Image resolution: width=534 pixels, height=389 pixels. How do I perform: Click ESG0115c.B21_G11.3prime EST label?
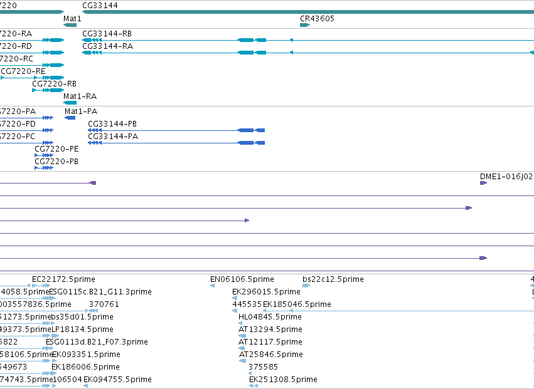click(x=100, y=292)
